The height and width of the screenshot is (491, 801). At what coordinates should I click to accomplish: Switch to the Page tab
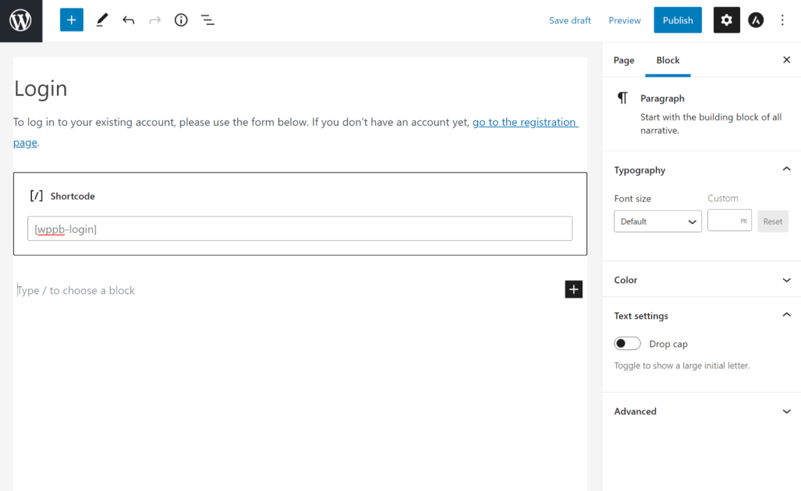(x=624, y=60)
